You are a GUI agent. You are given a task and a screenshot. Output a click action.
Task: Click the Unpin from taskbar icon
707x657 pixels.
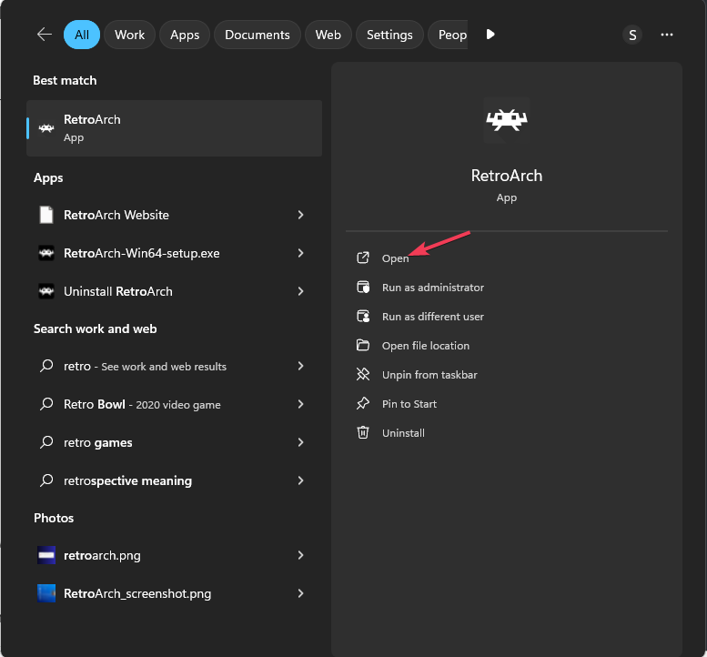363,374
